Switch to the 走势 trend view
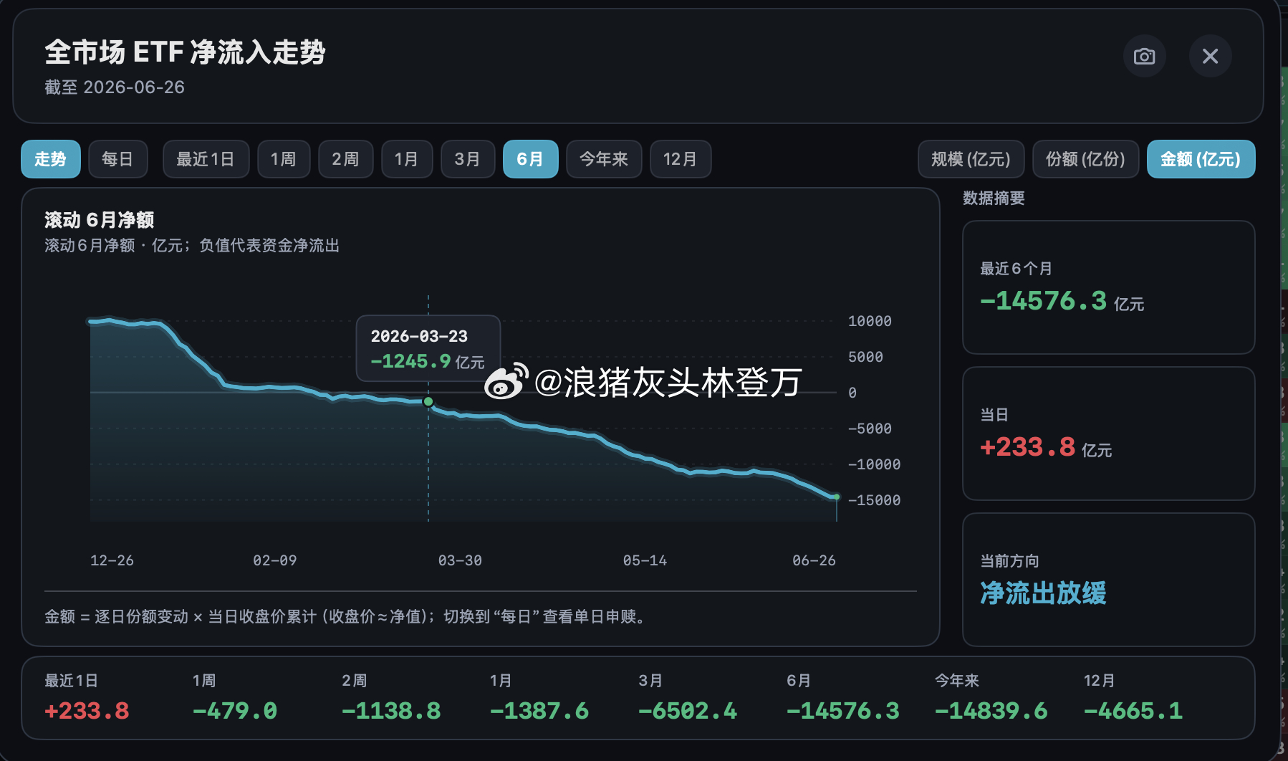Screen dimensions: 1288x761 pos(50,159)
